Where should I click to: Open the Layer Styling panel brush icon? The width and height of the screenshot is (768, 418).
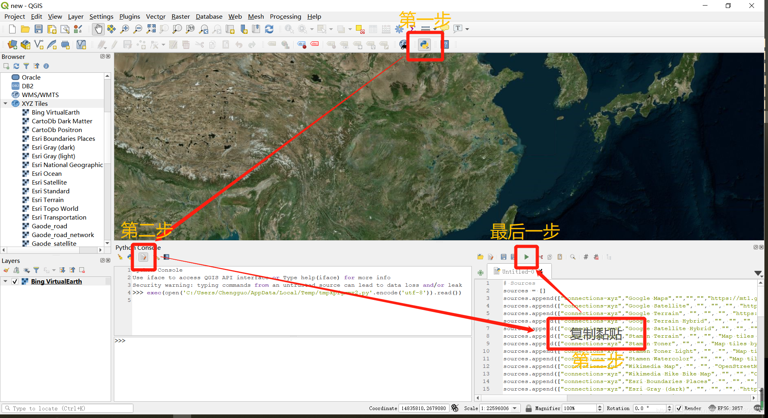[6, 270]
